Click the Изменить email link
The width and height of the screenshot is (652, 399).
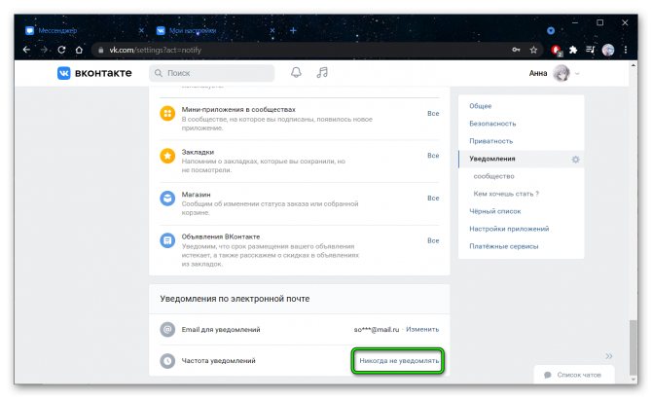tap(422, 329)
